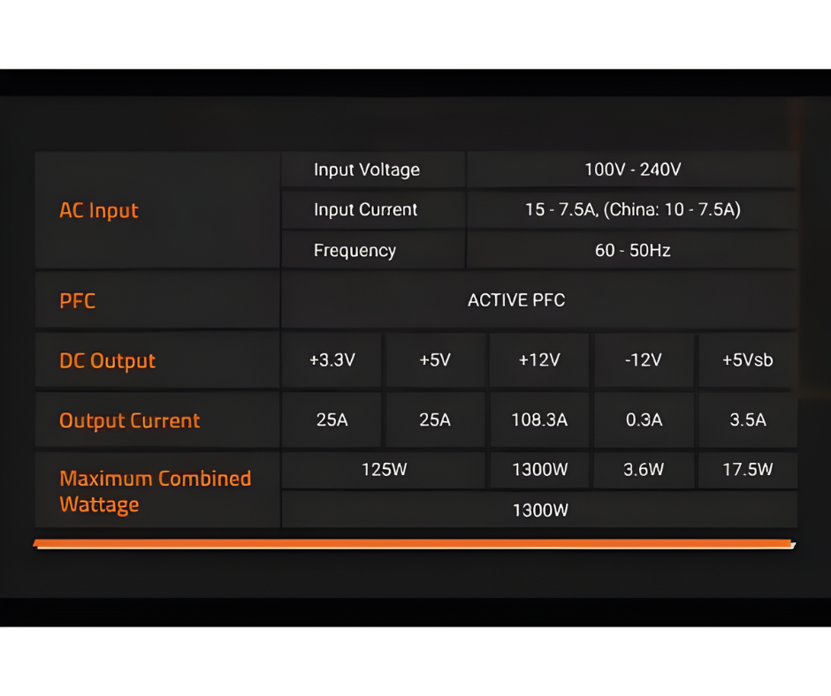
Task: Click the AC Input row heading
Action: pyautogui.click(x=99, y=211)
